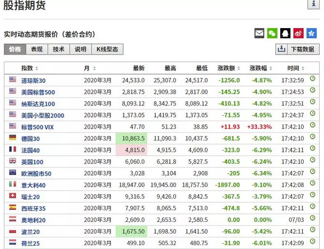
Task: Switch to the 技术 tab
Action: point(59,49)
